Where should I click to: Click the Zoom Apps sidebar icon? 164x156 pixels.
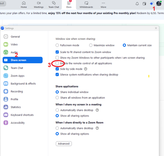(6, 76)
